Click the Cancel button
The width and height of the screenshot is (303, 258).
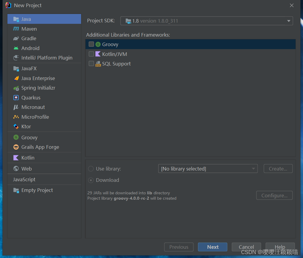(x=246, y=247)
